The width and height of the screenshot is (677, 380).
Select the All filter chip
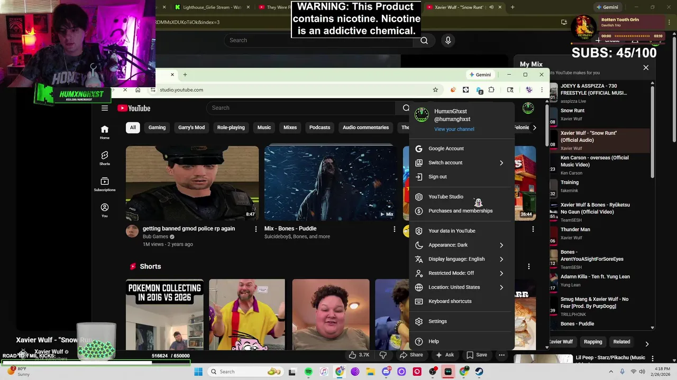tap(133, 127)
